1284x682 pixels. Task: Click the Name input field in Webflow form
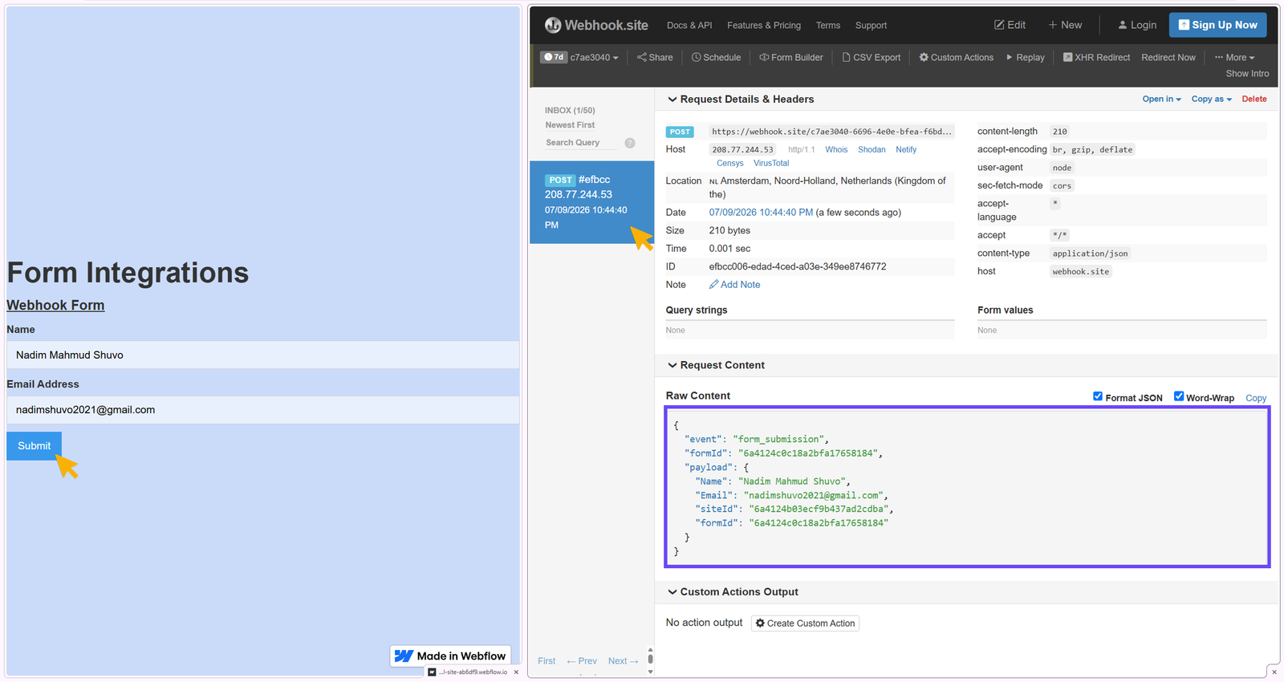coord(262,355)
